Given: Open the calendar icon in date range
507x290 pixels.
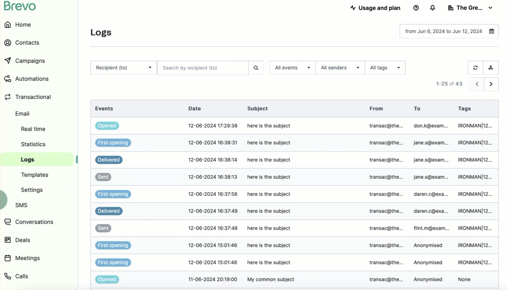Looking at the screenshot, I should pos(491,31).
